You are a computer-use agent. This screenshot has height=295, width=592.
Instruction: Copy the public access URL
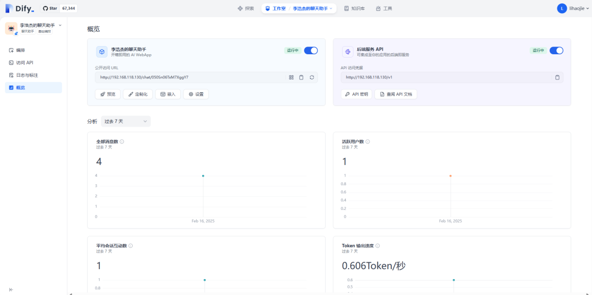pyautogui.click(x=301, y=77)
